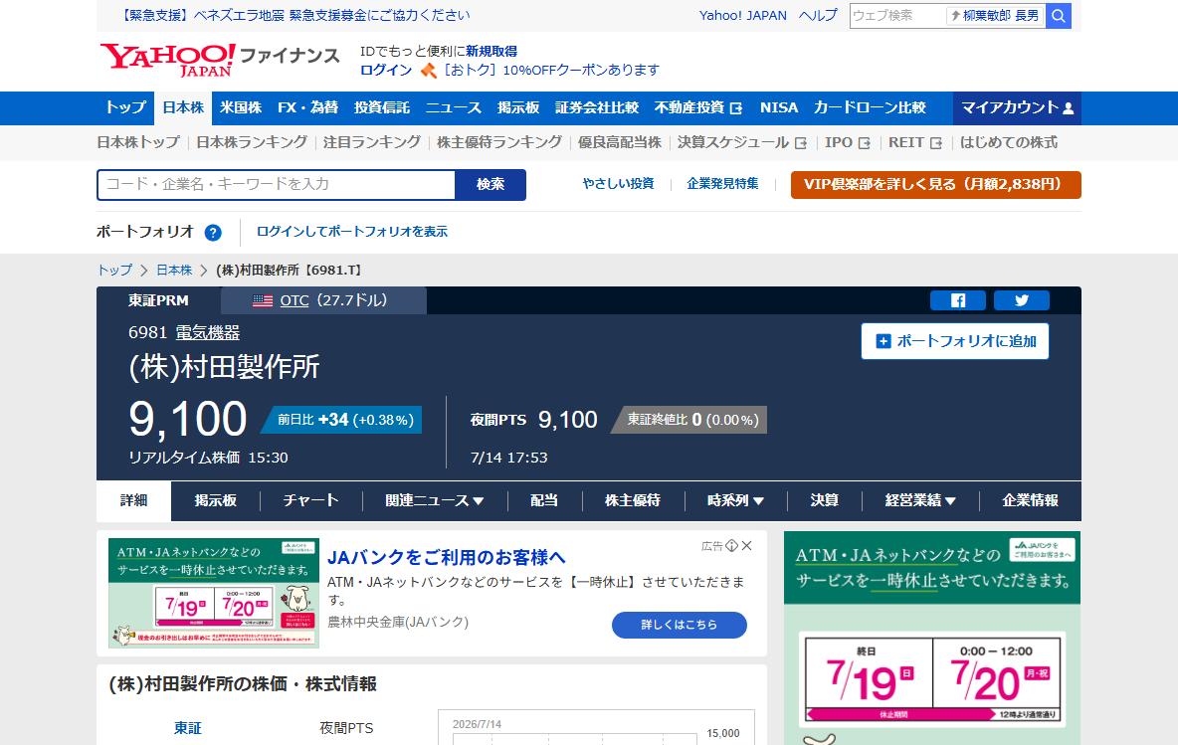This screenshot has width=1178, height=745.
Task: Open the 決算 tab
Action: click(824, 501)
